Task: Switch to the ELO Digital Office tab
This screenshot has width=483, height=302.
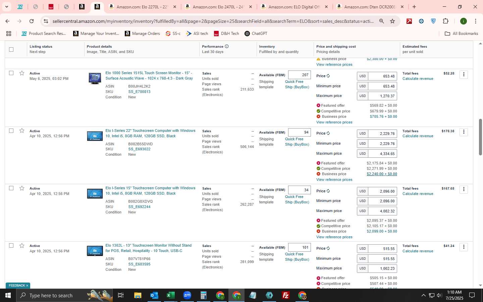Action: (x=294, y=7)
